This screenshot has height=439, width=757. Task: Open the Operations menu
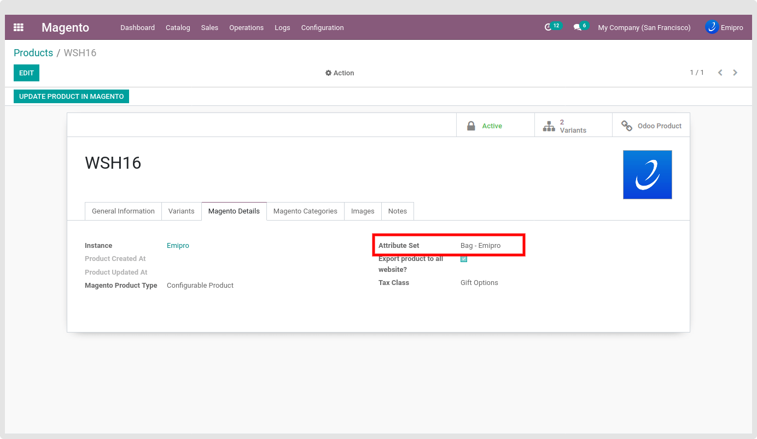pyautogui.click(x=246, y=27)
